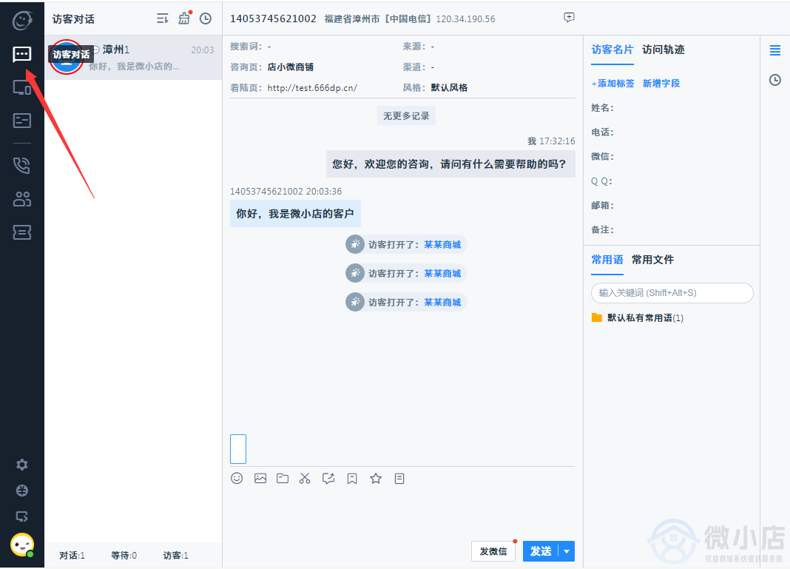
Task: Insert an image via picture icon
Action: [260, 478]
